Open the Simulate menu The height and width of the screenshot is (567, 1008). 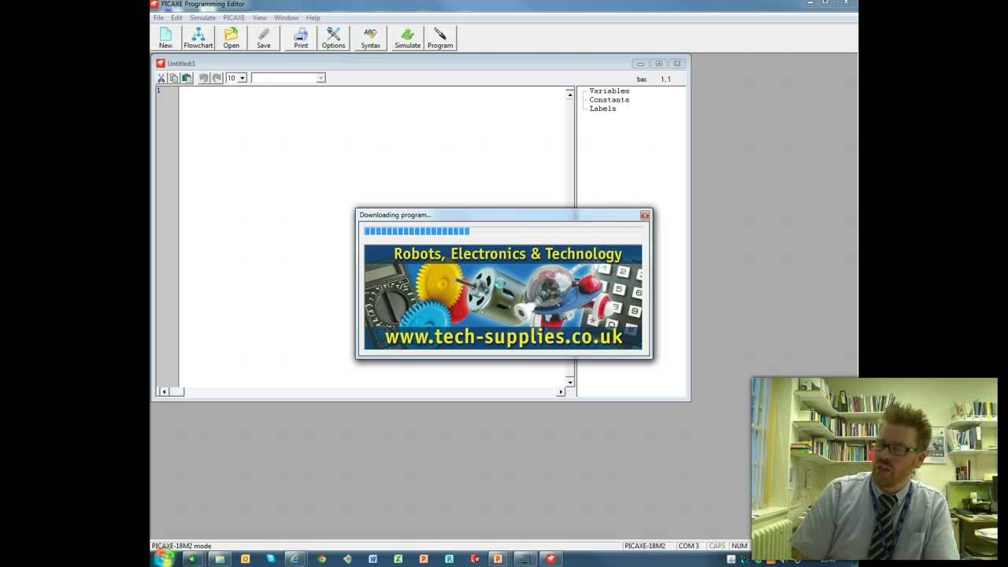coord(202,17)
